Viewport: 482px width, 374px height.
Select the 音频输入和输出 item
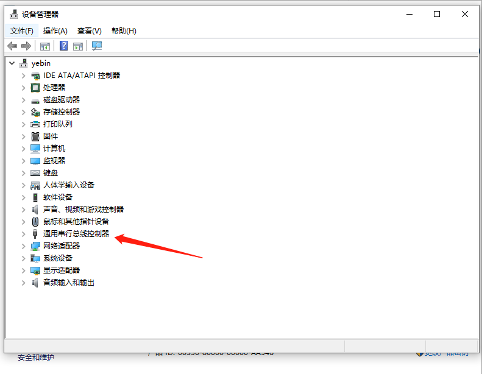(68, 283)
